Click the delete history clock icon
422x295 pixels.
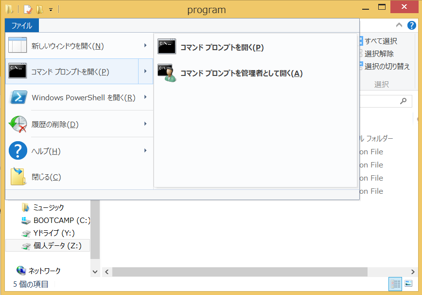point(18,124)
